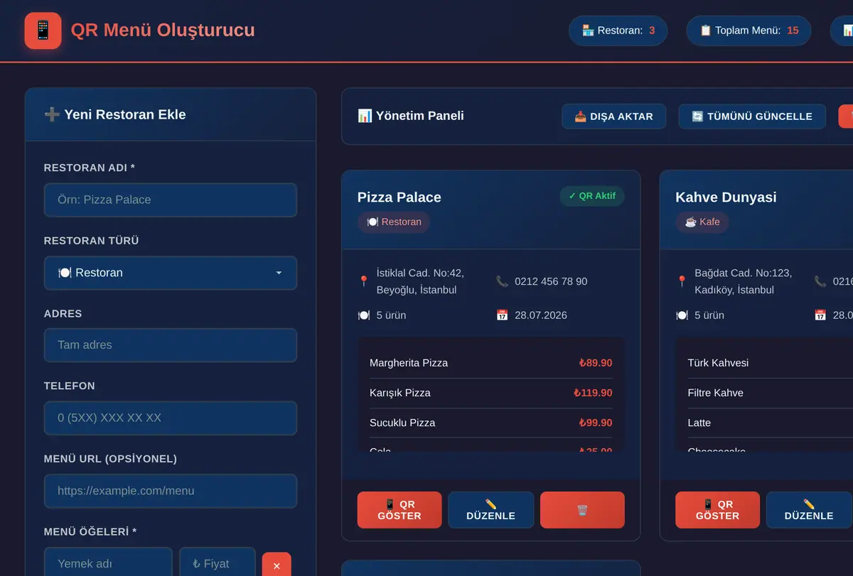Focus the Adres input field
Viewport: 853px width, 576px height.
click(x=171, y=345)
